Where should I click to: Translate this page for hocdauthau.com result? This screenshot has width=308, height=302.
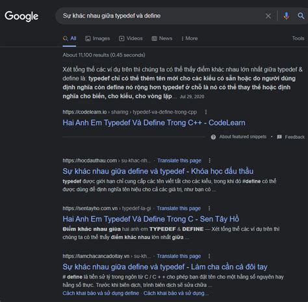(179, 160)
